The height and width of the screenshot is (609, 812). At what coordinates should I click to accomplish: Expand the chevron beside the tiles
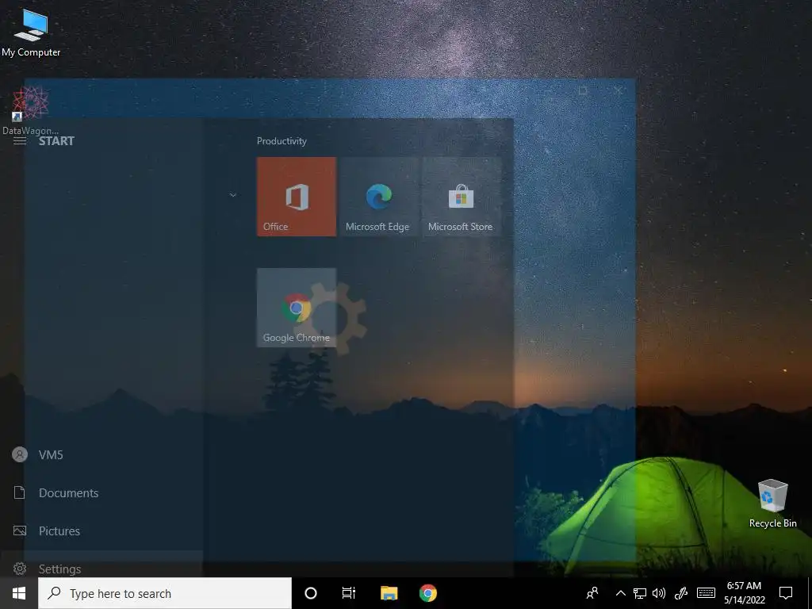coord(233,195)
